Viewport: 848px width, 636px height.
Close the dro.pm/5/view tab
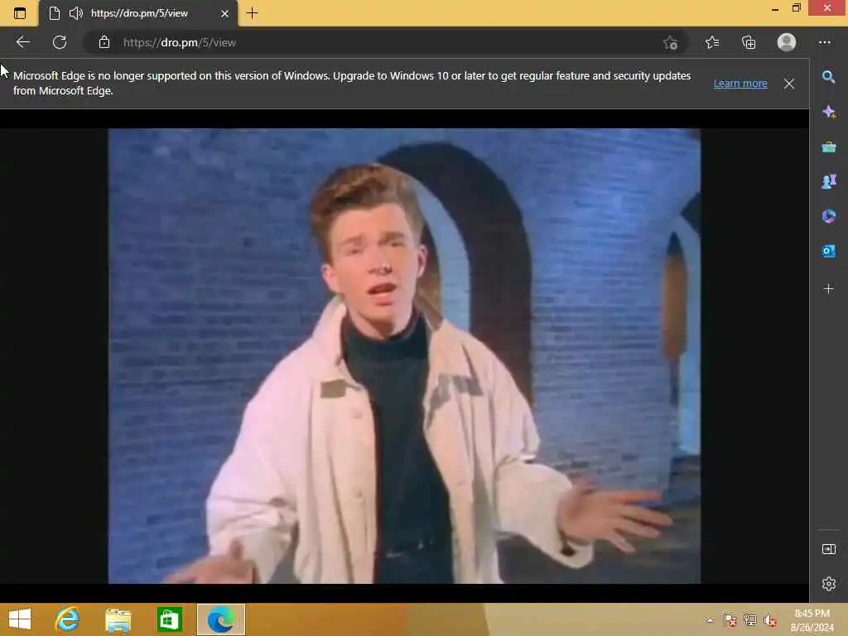(x=224, y=13)
